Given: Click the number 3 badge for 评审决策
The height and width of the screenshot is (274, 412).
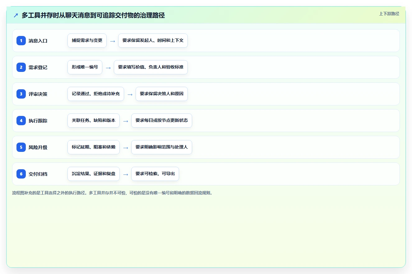Looking at the screenshot, I should point(21,94).
